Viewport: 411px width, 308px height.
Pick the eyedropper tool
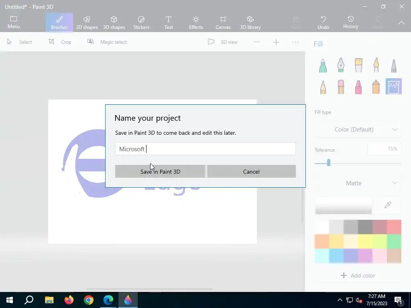click(x=388, y=205)
